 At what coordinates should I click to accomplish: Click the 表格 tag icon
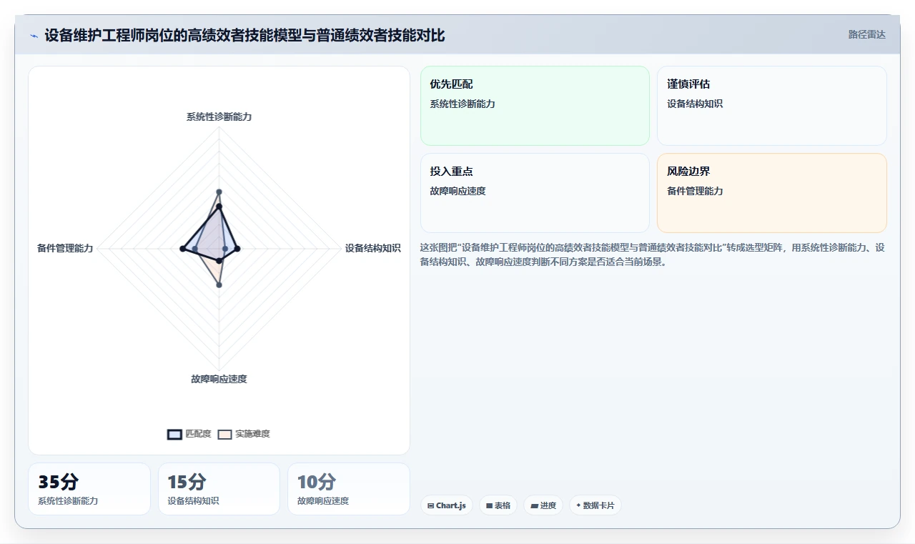tap(490, 505)
